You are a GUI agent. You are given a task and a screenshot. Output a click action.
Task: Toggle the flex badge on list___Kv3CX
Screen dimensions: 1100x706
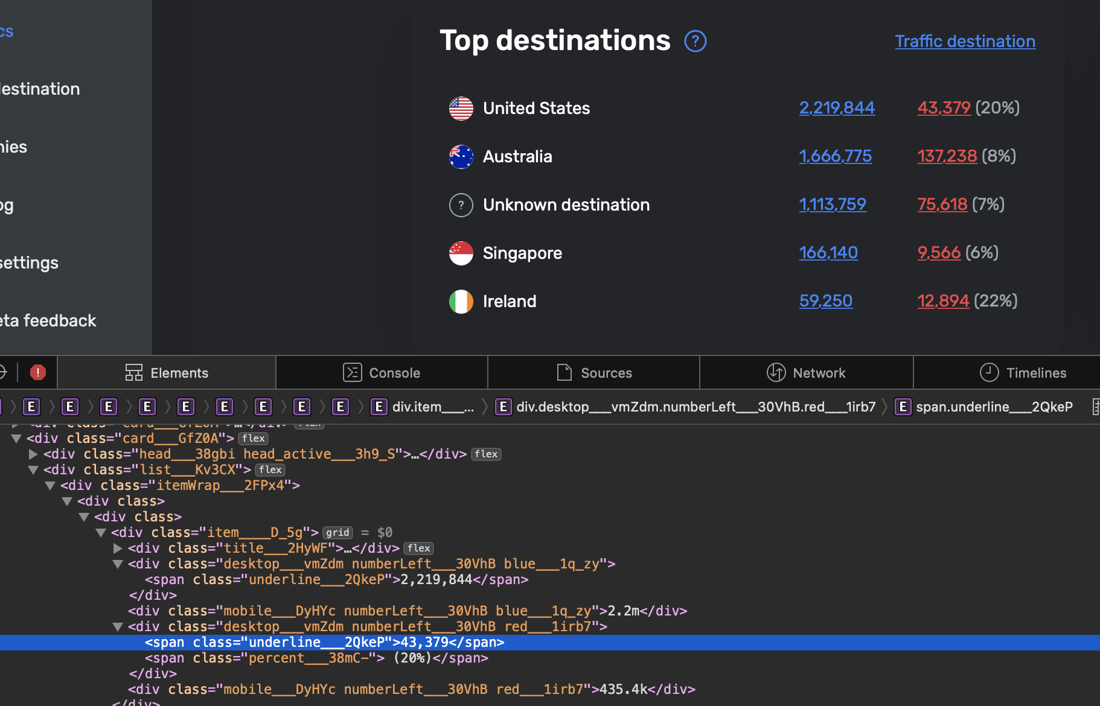(270, 470)
